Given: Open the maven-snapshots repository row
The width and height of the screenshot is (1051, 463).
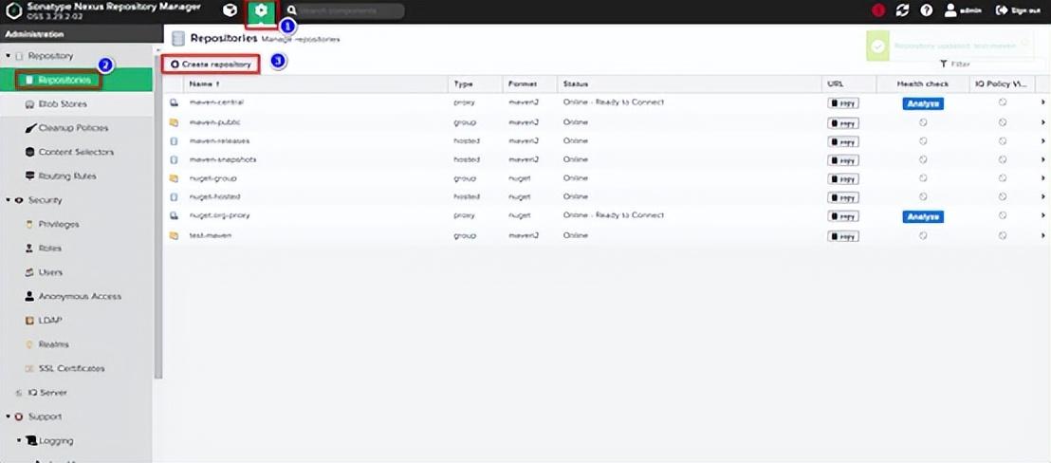Looking at the screenshot, I should coord(607,160).
